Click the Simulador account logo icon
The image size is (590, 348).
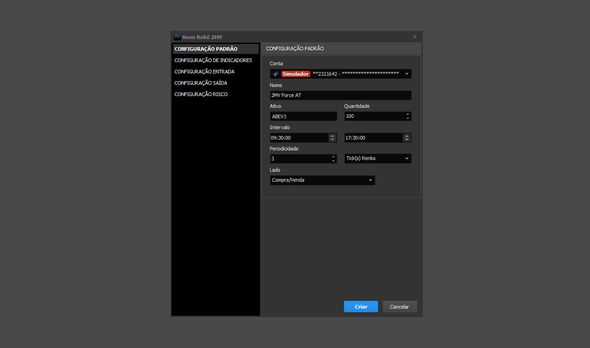point(275,74)
